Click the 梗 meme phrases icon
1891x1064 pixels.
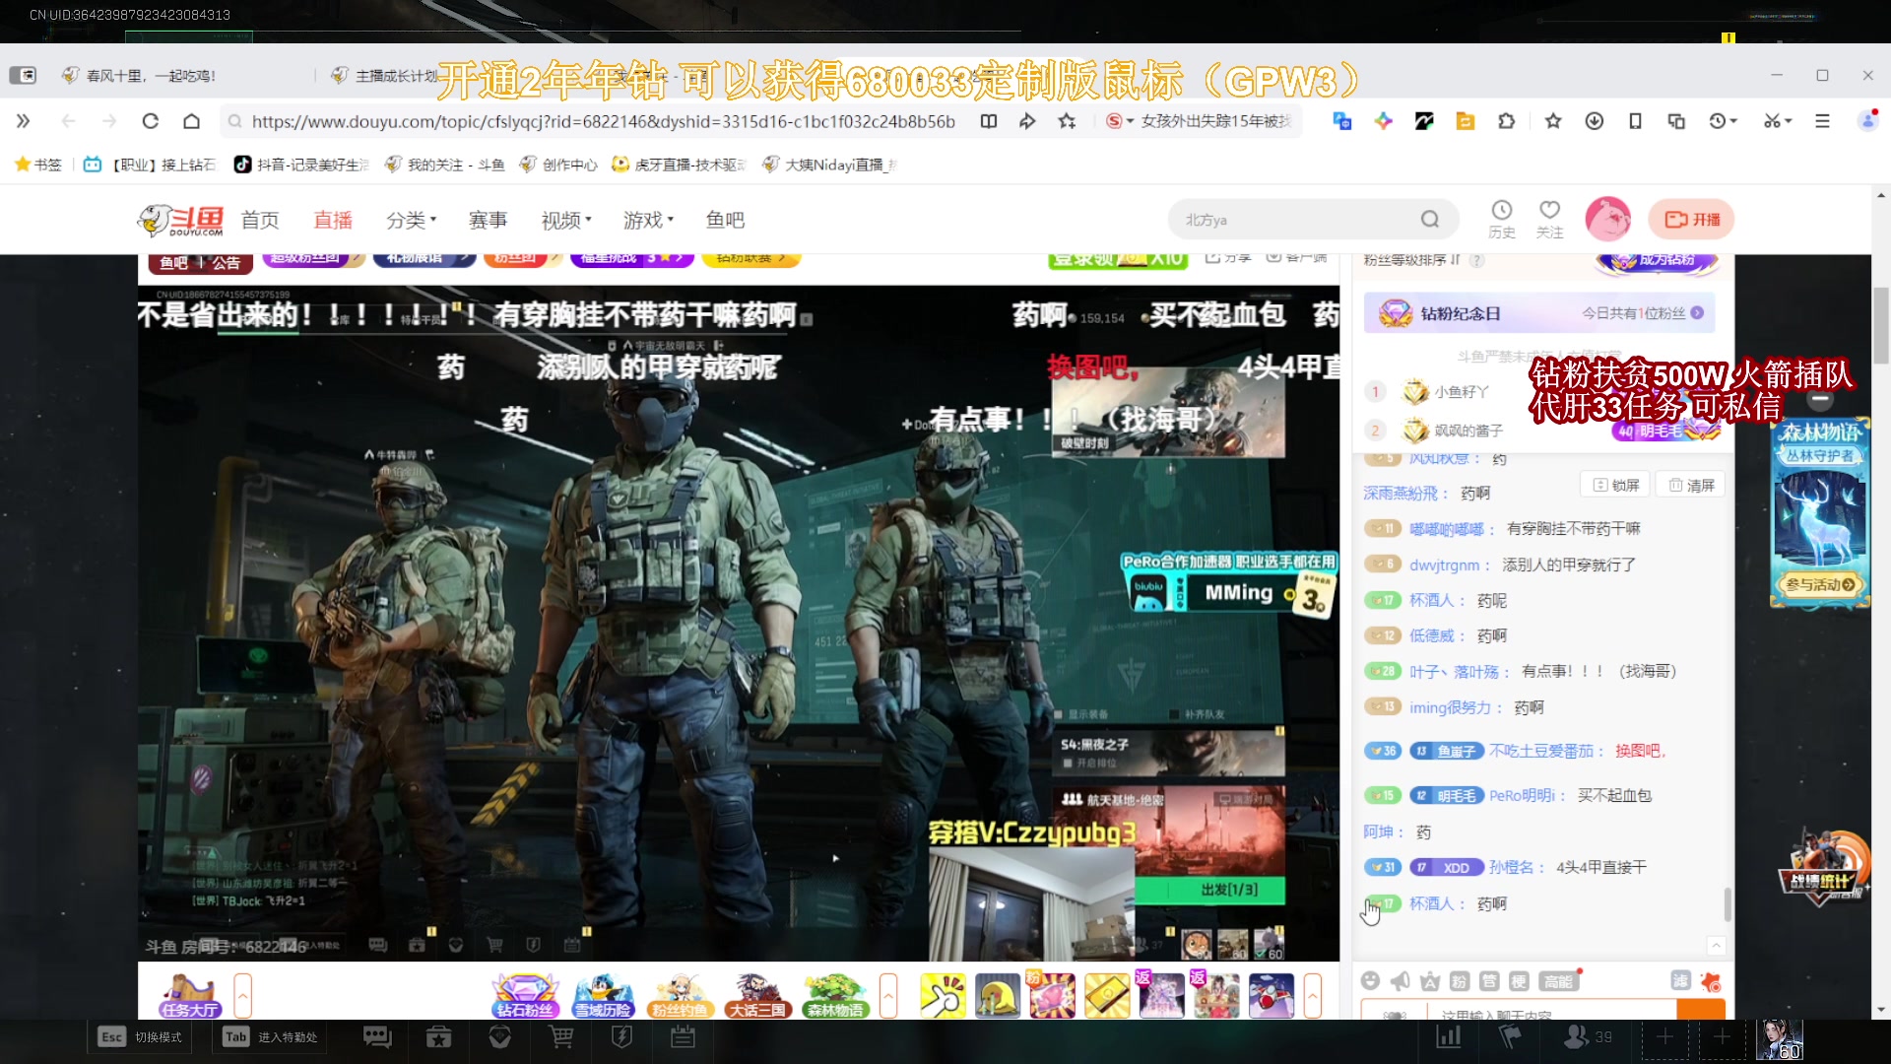1519,980
